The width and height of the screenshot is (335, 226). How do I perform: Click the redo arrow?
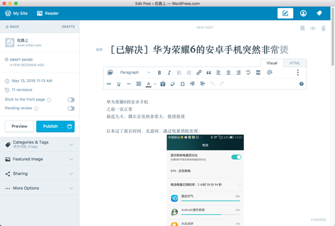(x=222, y=84)
